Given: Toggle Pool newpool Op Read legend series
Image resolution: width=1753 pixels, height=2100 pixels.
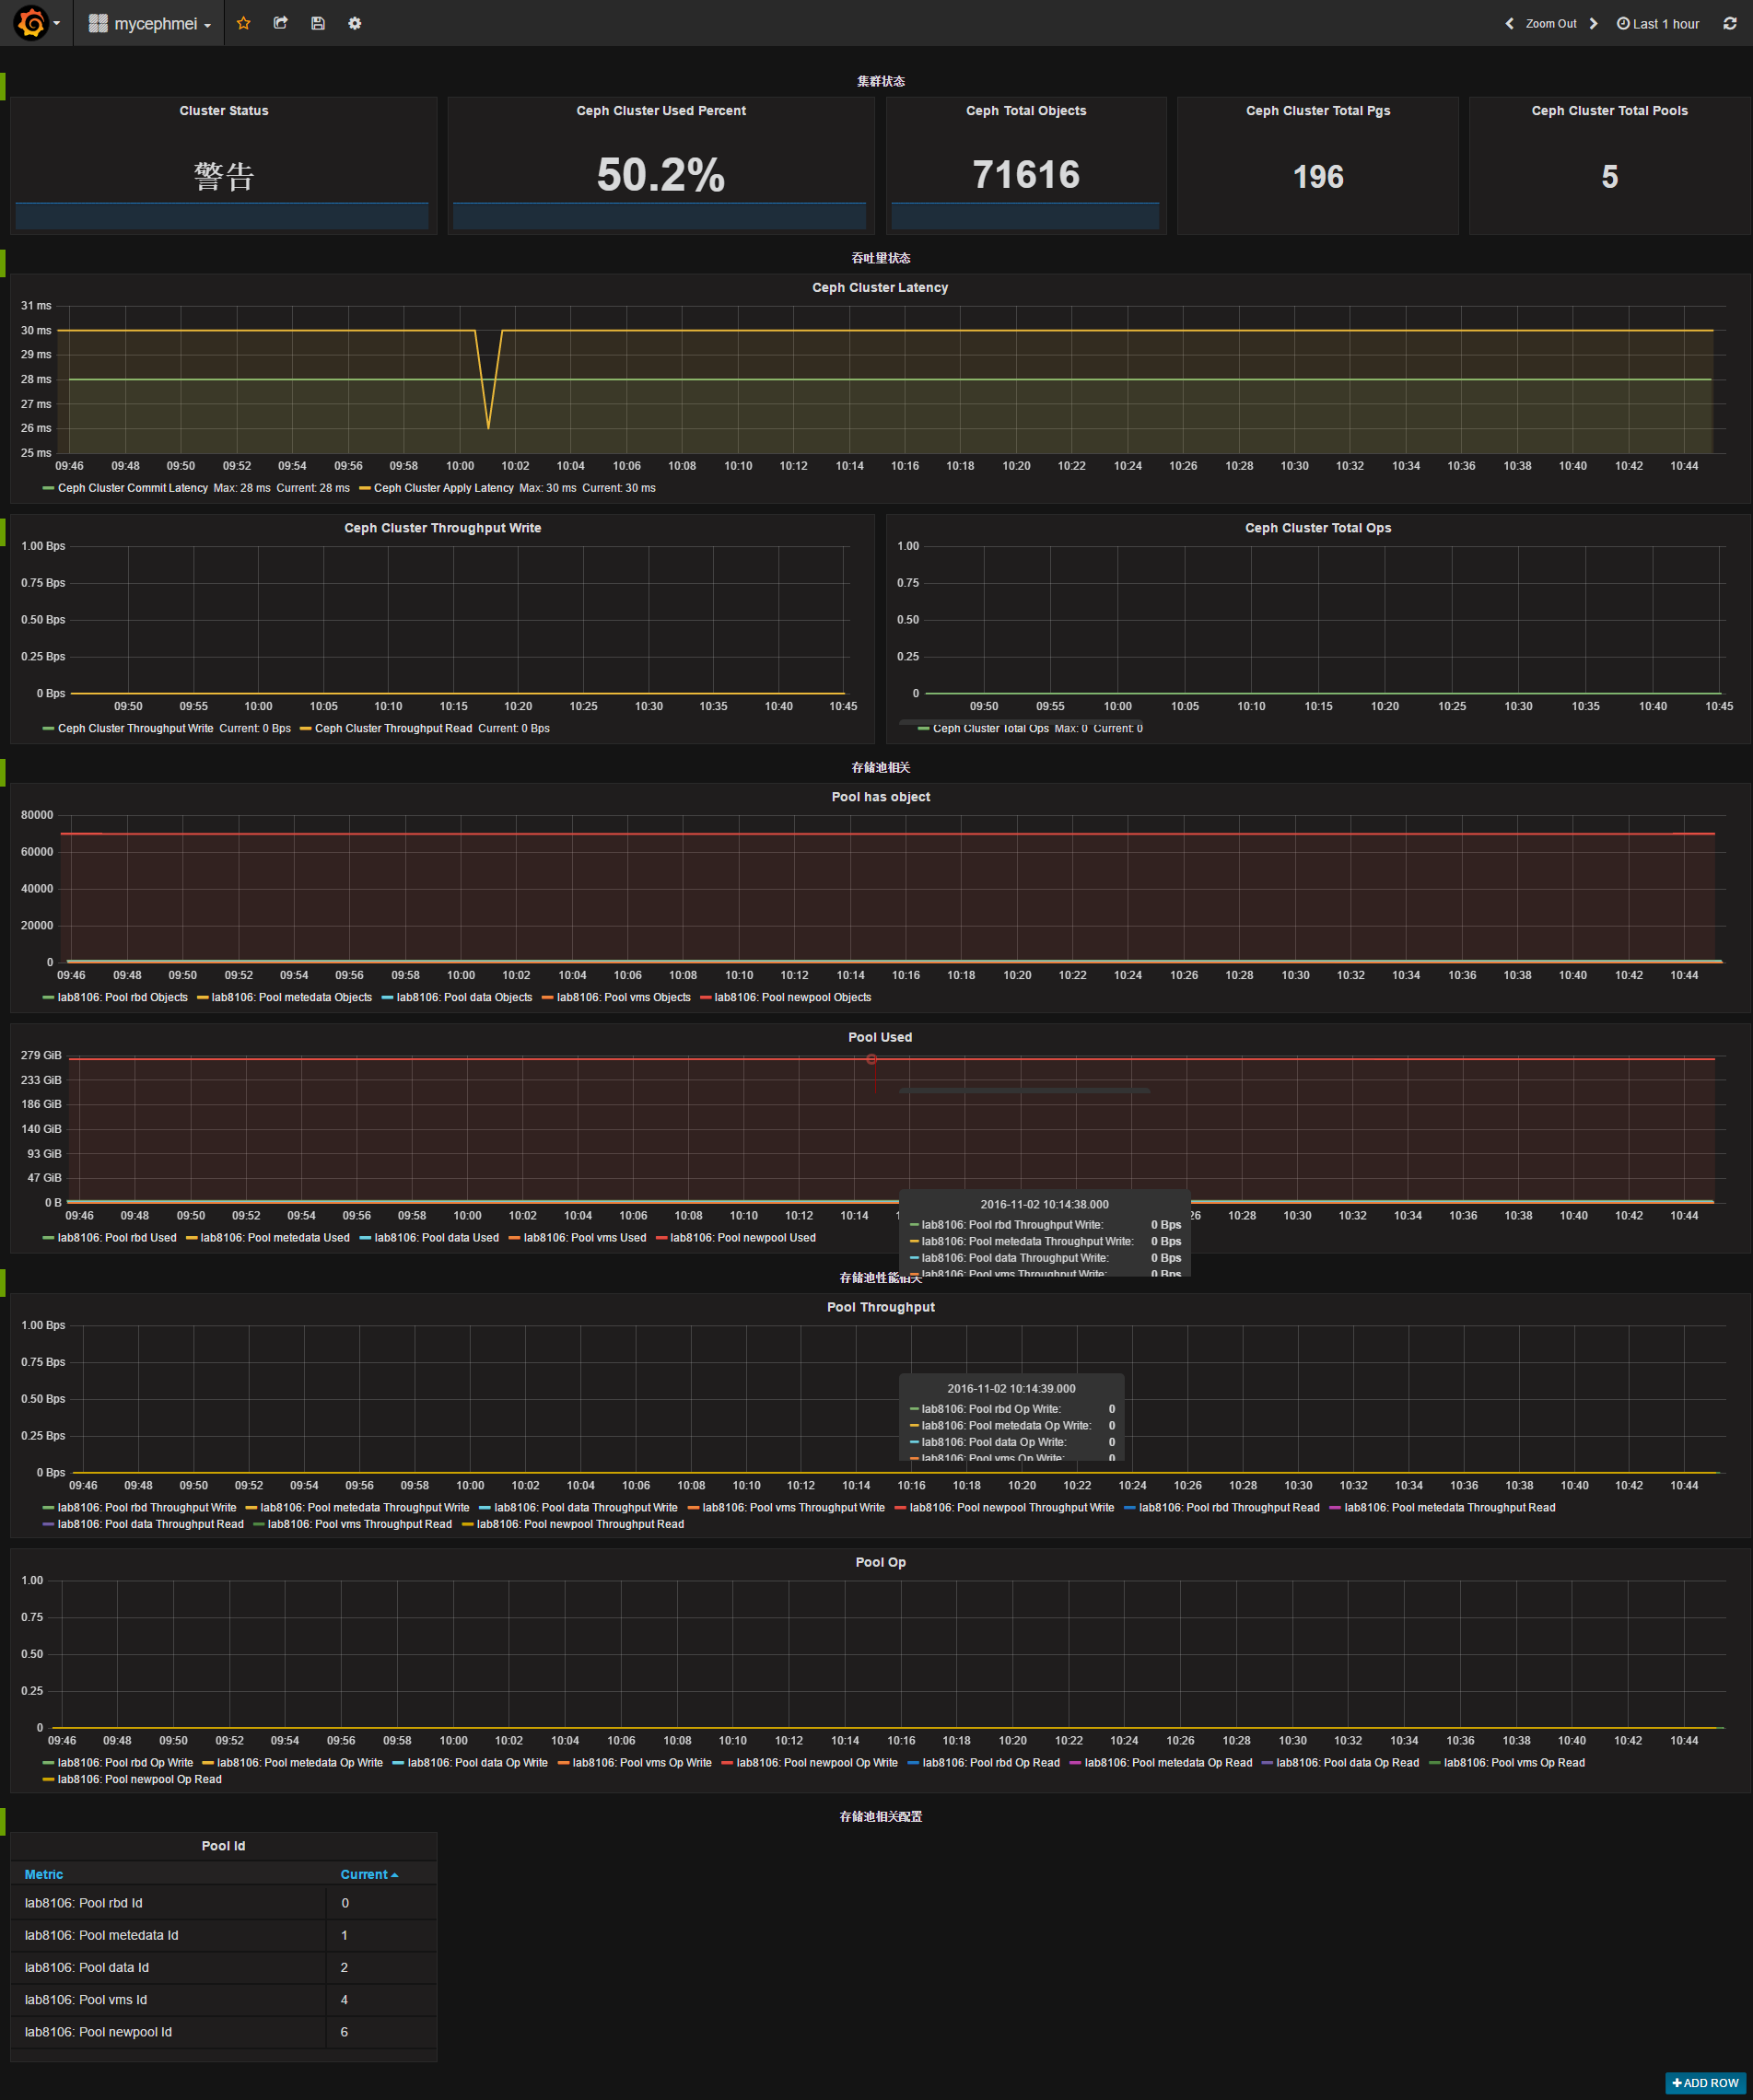Looking at the screenshot, I should pyautogui.click(x=140, y=1779).
